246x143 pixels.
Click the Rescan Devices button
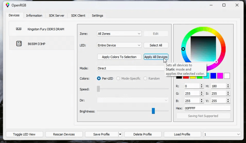click(64, 134)
